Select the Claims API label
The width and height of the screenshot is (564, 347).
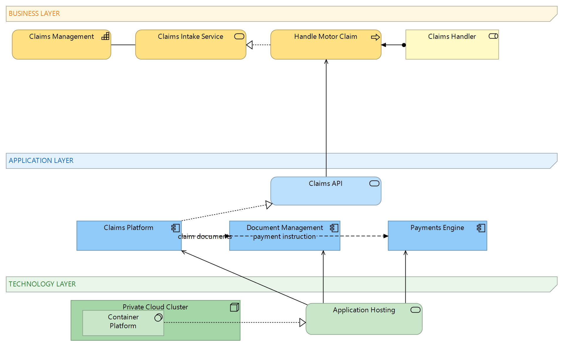[325, 183]
